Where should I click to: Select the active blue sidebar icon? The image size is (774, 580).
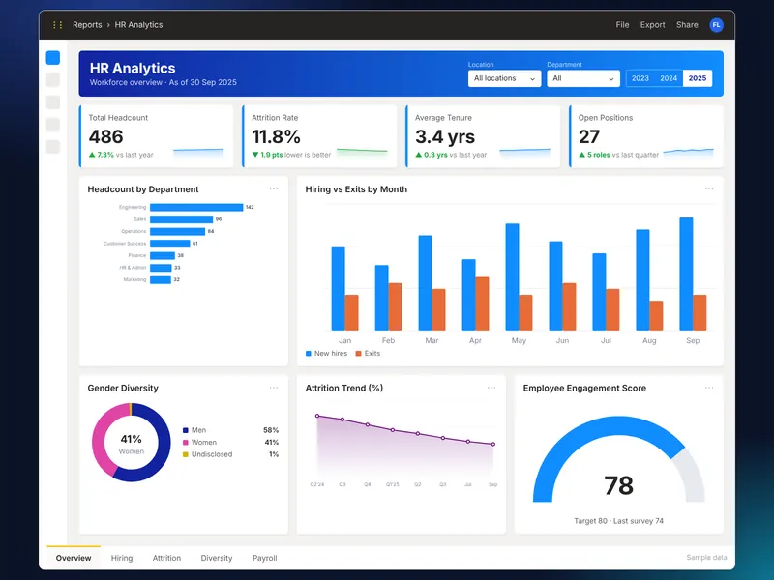pyautogui.click(x=53, y=58)
